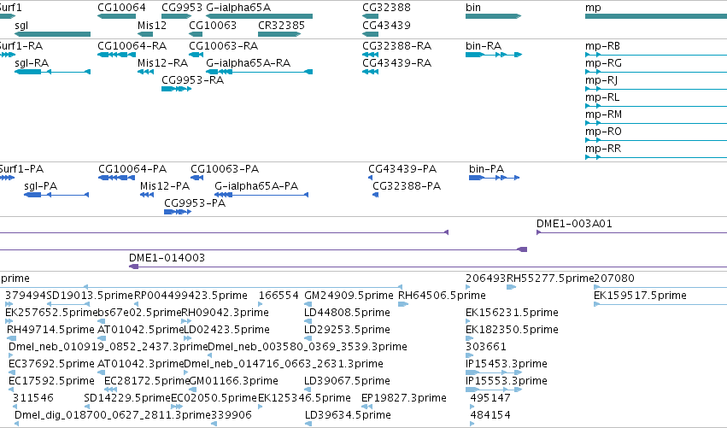The height and width of the screenshot is (428, 727).
Task: Click transcript mp-RM label
Action: [603, 114]
